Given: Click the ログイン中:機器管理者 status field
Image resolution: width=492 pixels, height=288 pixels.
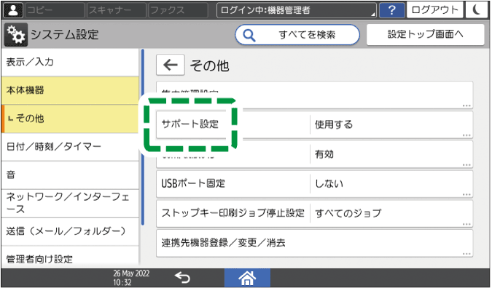Looking at the screenshot, I should (x=297, y=10).
